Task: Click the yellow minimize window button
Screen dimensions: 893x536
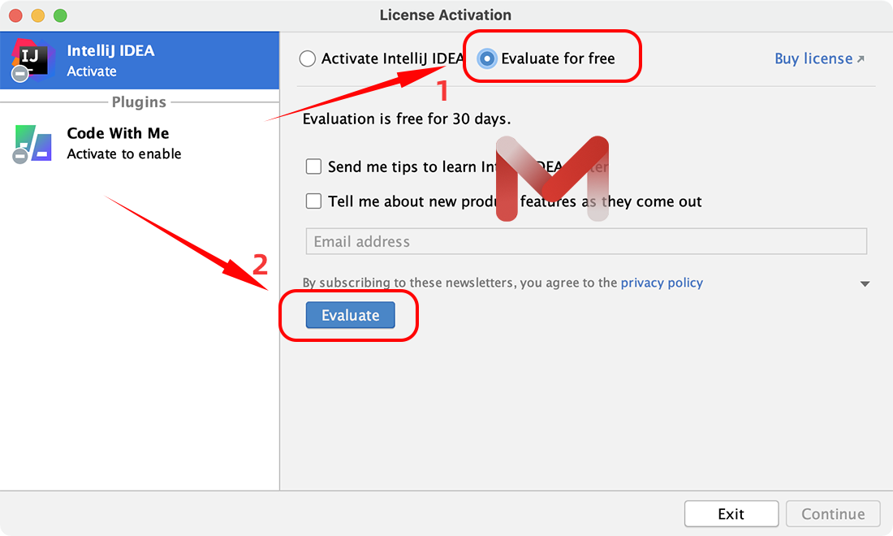Action: pyautogui.click(x=38, y=15)
